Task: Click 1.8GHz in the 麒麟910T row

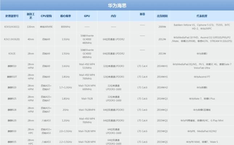Action: coord(66,77)
